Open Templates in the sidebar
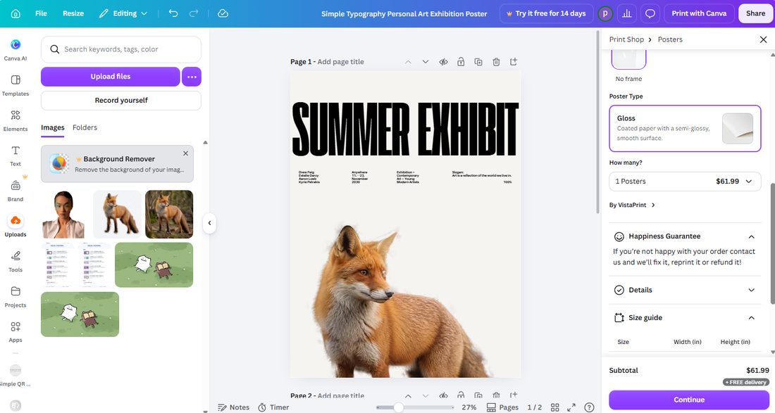 pos(15,85)
